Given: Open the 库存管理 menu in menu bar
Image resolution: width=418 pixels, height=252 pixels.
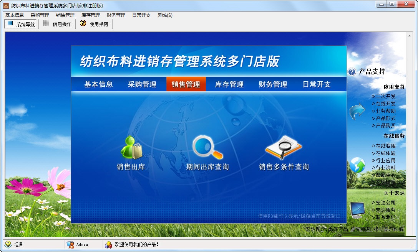Looking at the screenshot, I should [90, 15].
